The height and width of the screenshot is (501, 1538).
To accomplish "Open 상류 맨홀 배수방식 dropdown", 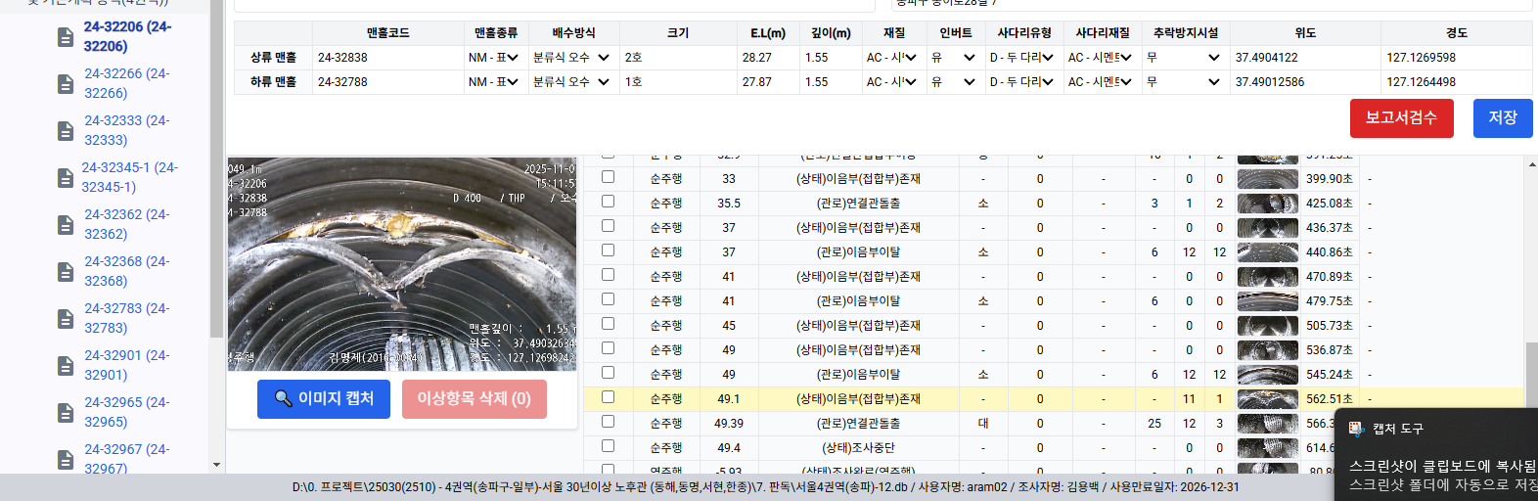I will (571, 58).
